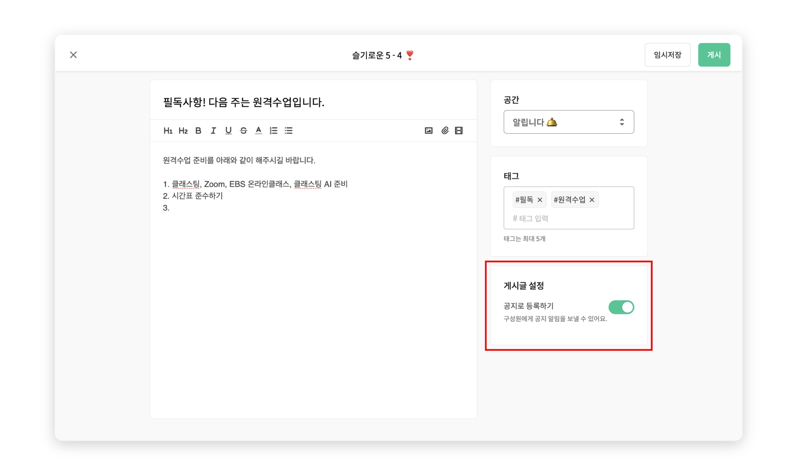Insert a numbered list

[x=274, y=131]
